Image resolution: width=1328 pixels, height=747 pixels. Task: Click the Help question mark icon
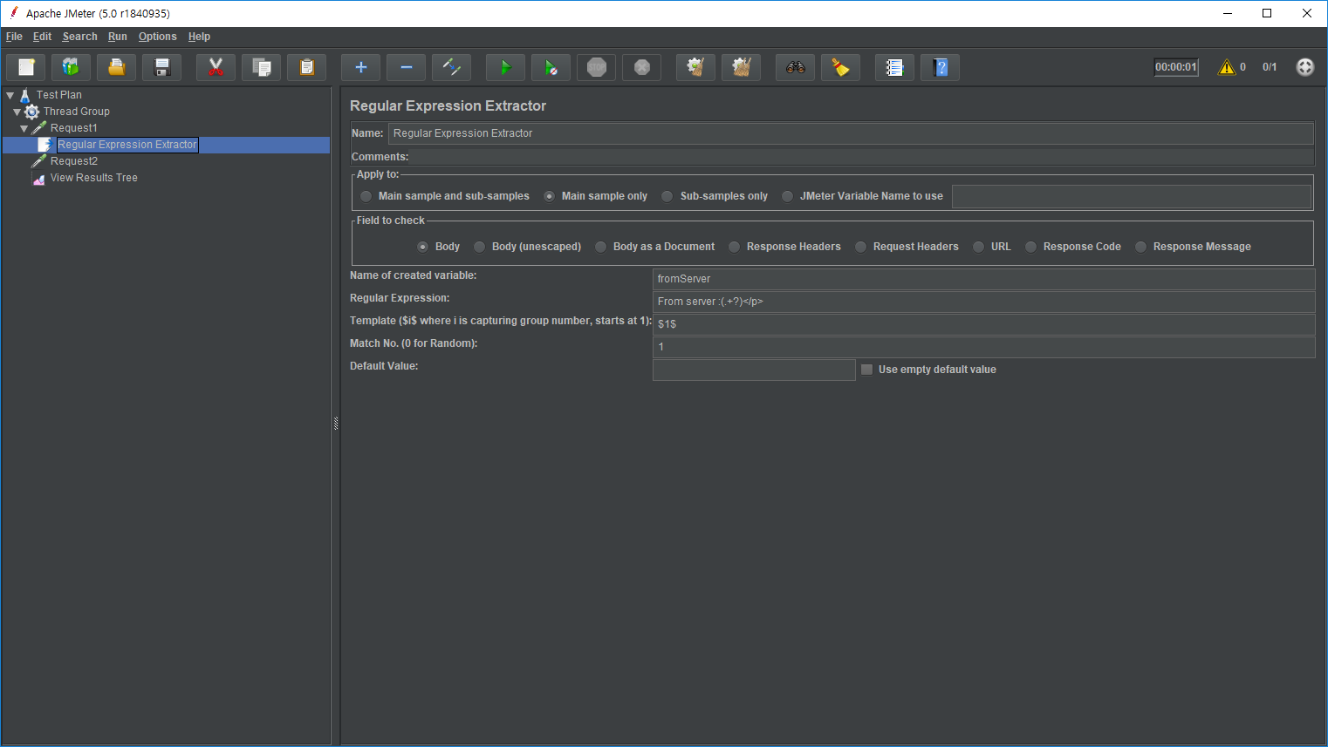940,67
